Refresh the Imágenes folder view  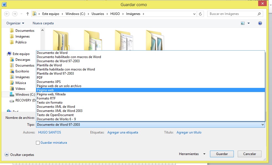(x=200, y=14)
